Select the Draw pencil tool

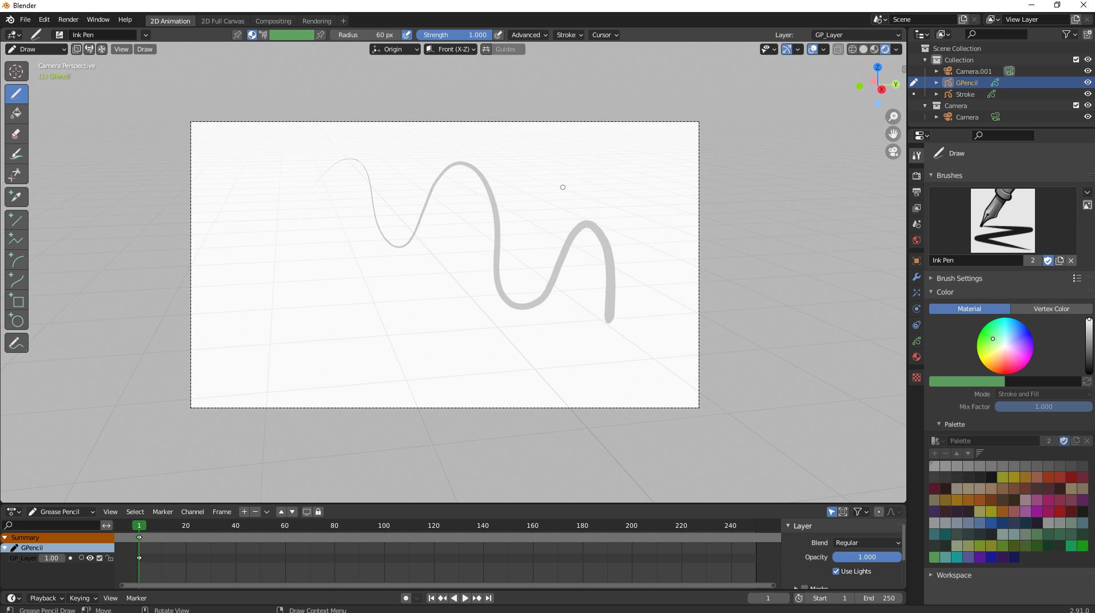click(x=17, y=94)
